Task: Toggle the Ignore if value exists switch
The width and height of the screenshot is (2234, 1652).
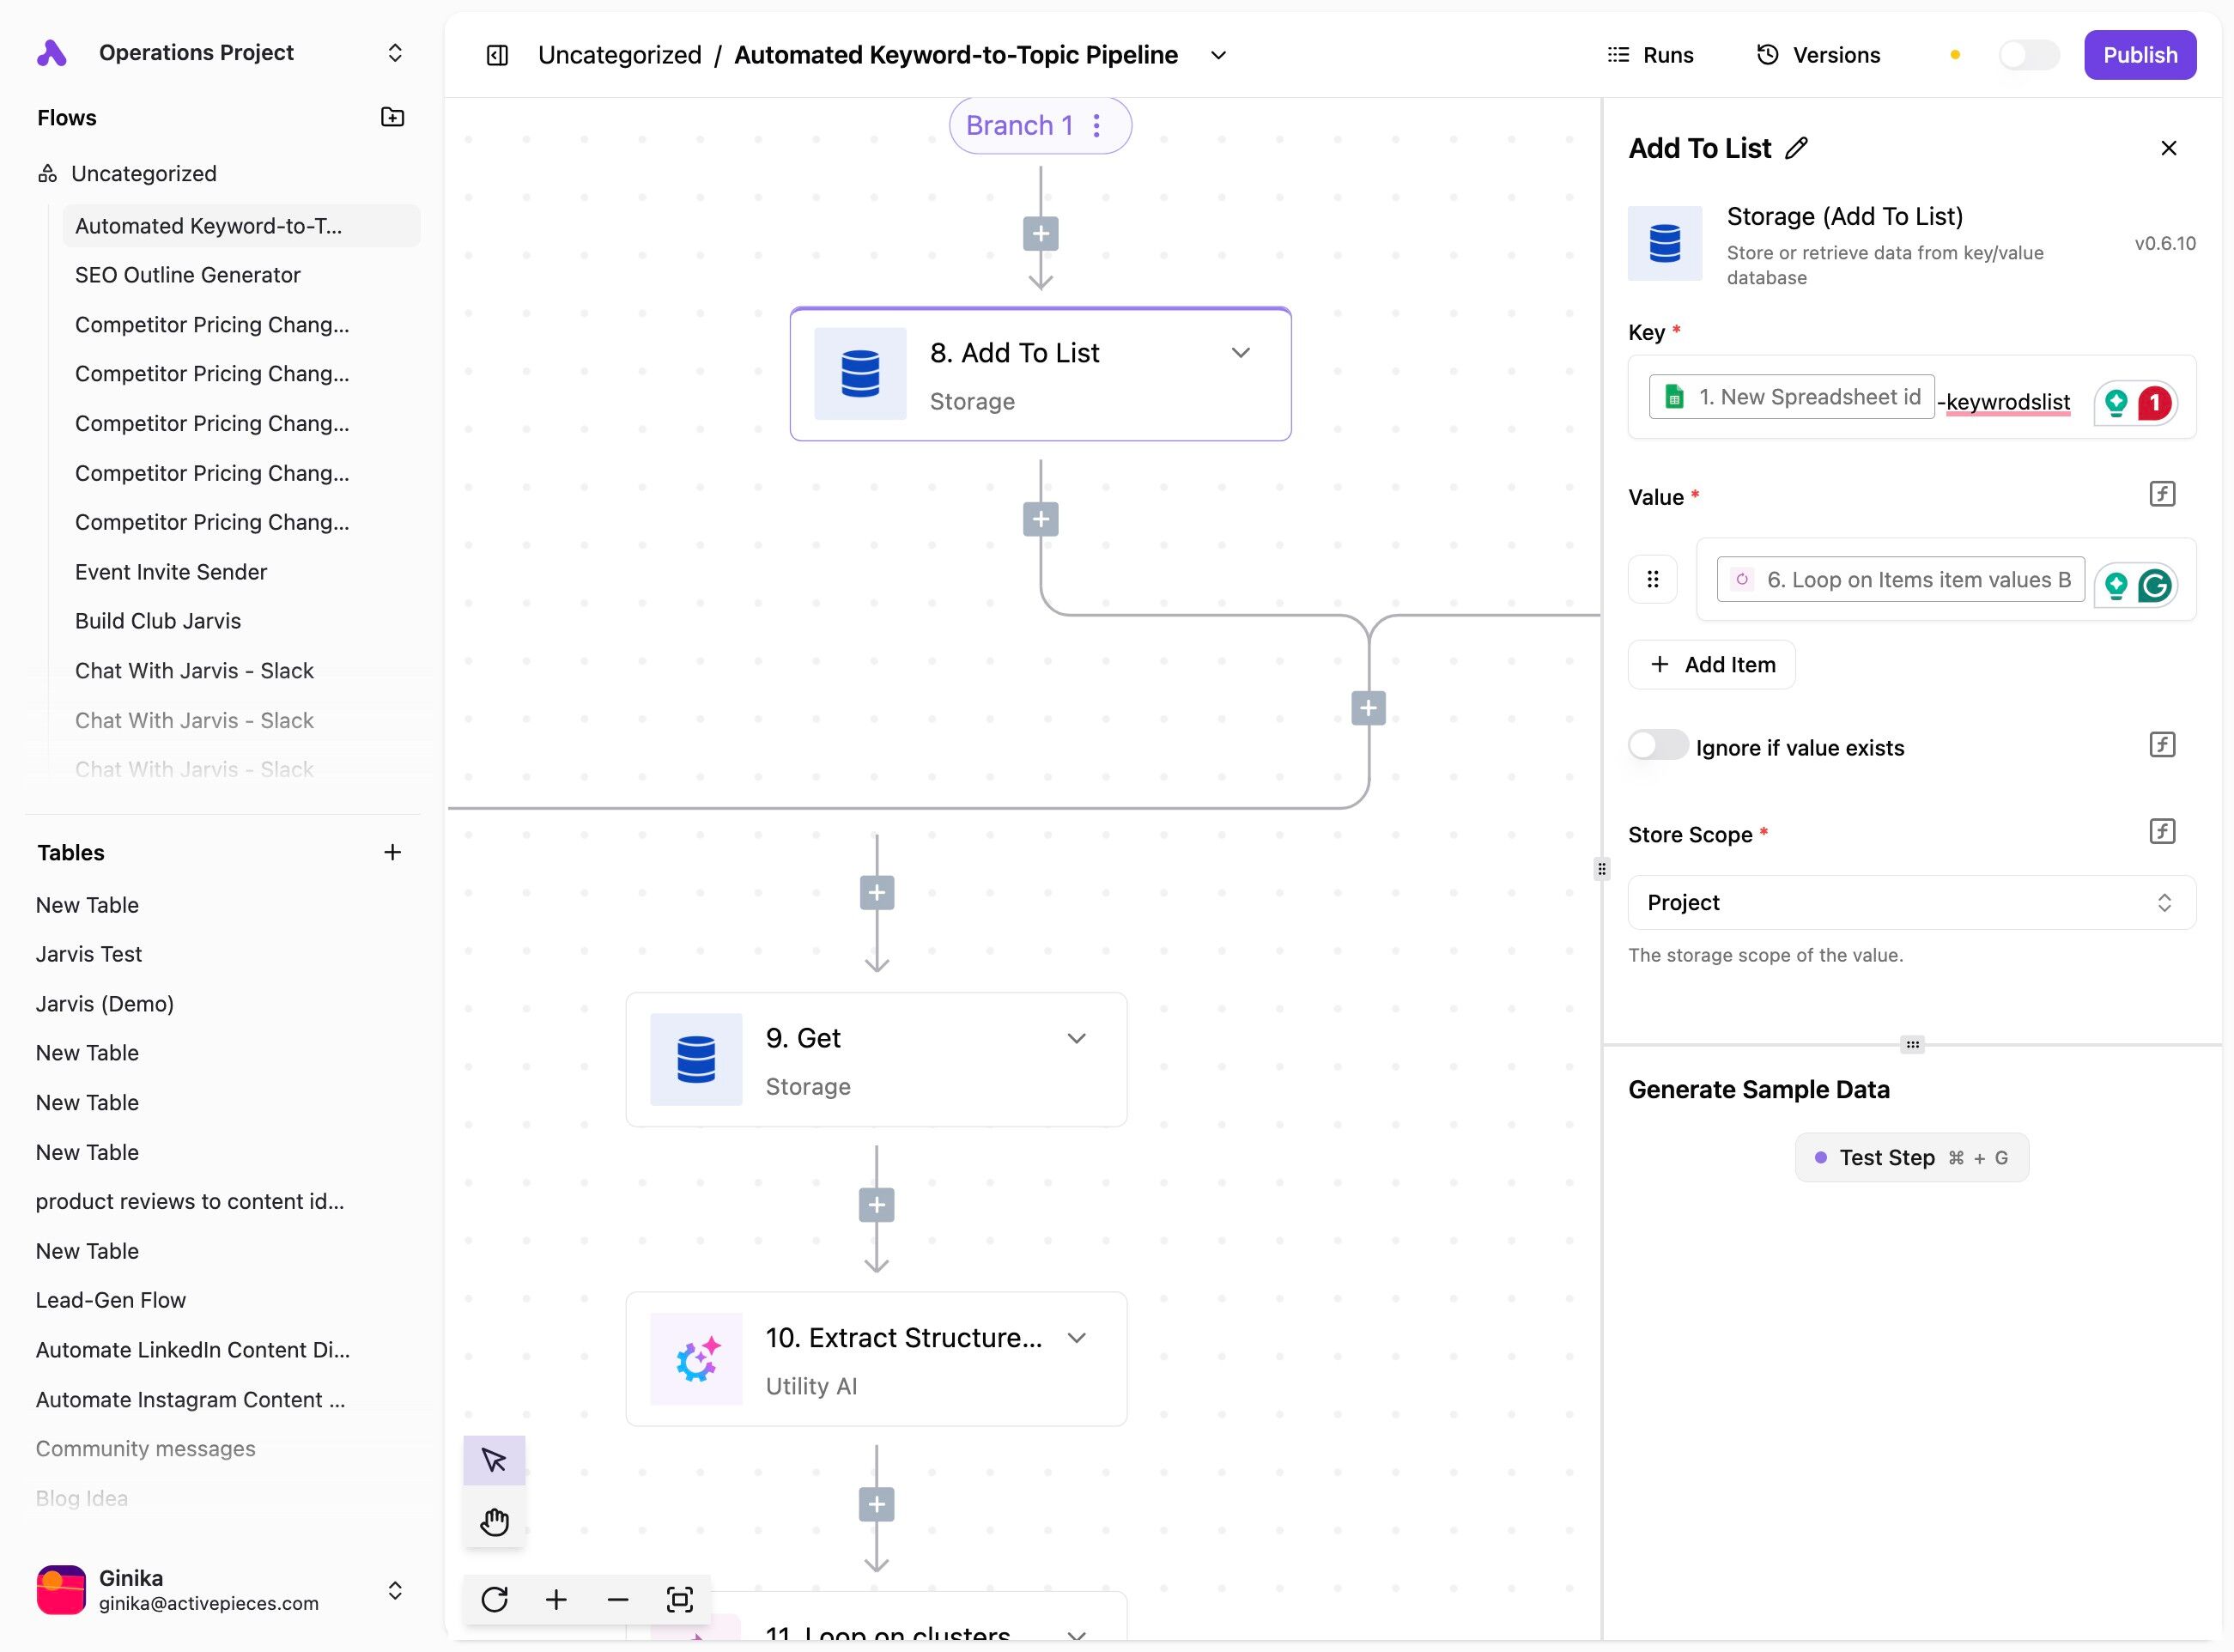Action: [1657, 746]
